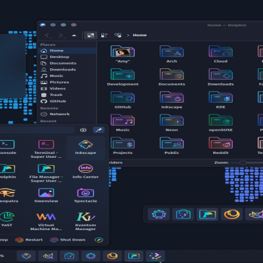Switch Dolphin to icons view mode
This screenshot has height=263, width=263.
point(91,35)
